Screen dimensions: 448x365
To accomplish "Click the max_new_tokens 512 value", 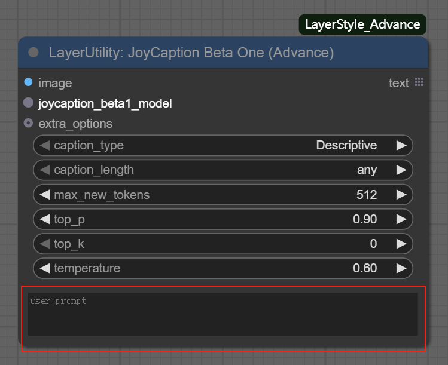I will pyautogui.click(x=367, y=195).
